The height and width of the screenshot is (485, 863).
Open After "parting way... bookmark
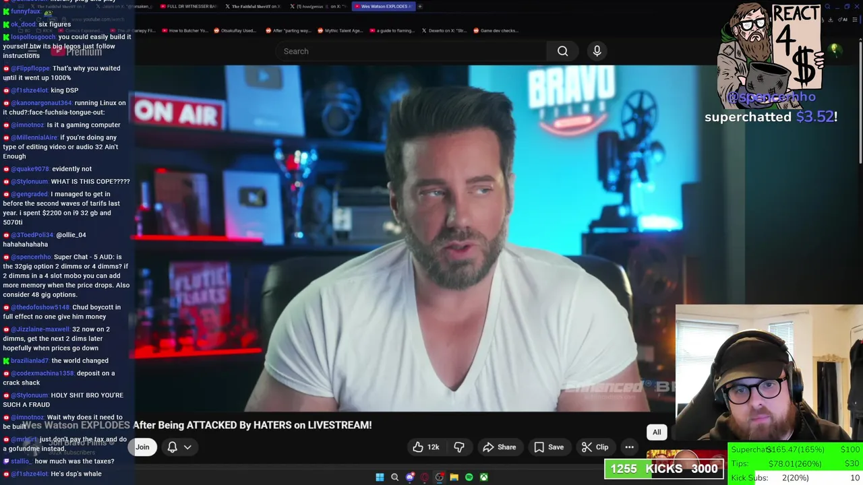tap(289, 30)
